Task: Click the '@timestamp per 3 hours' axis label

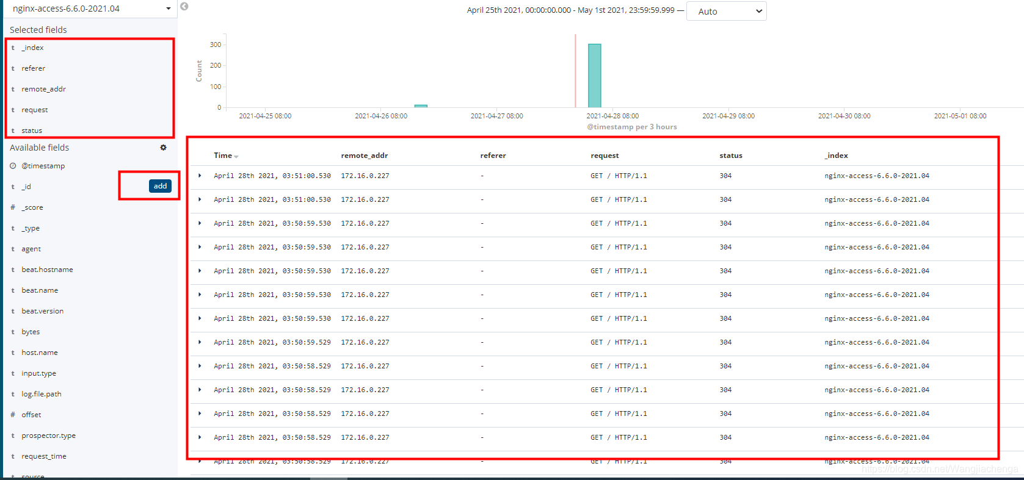Action: tap(632, 127)
